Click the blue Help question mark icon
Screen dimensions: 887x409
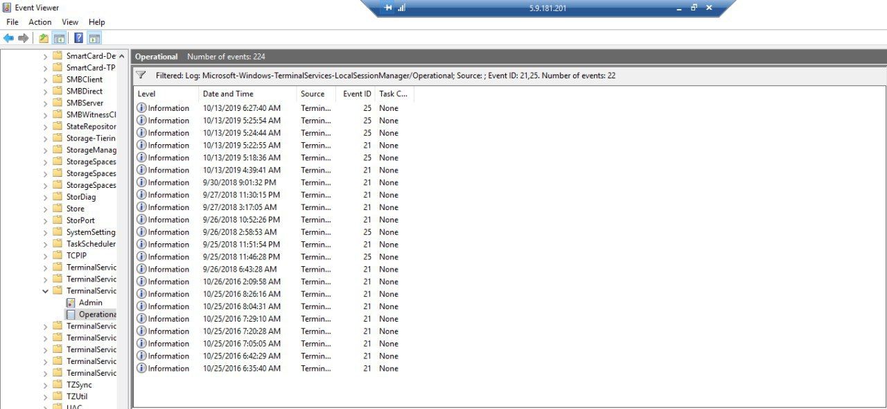[79, 38]
